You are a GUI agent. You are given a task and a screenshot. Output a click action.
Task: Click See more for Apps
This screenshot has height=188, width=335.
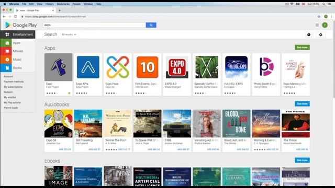pyautogui.click(x=302, y=48)
